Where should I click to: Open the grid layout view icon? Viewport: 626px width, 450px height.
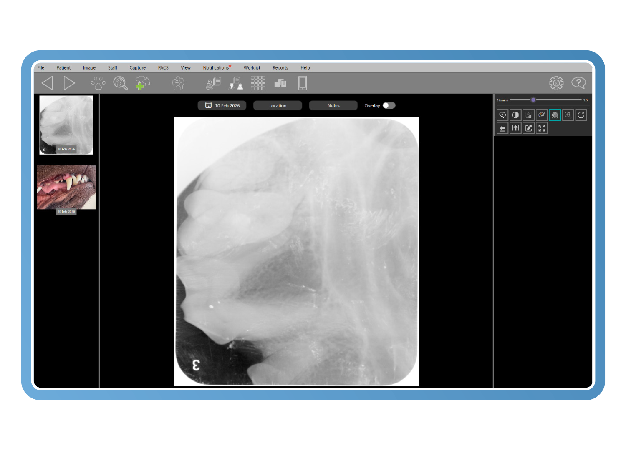(257, 83)
